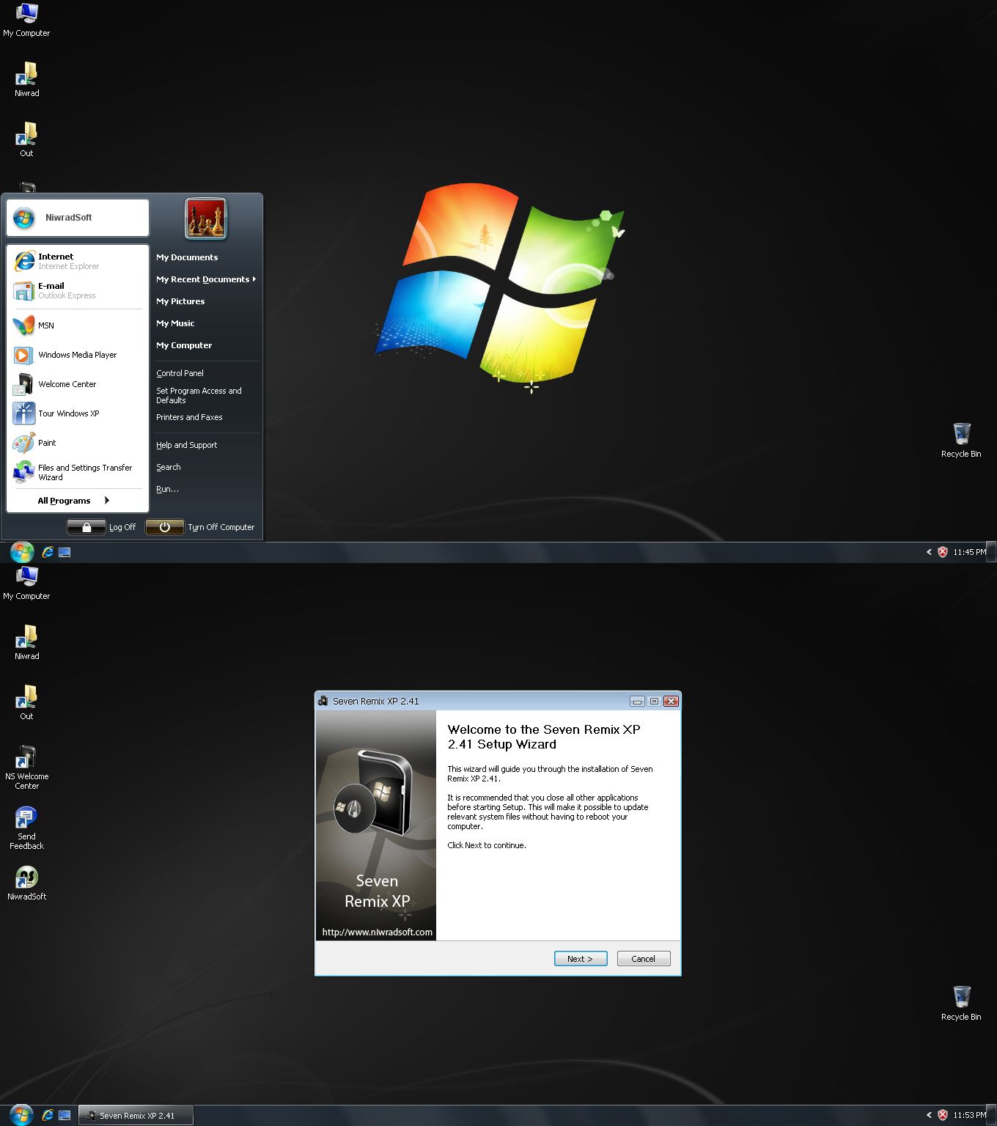Viewport: 997px width, 1126px height.
Task: Launch Windows Media Player from Start menu
Action: tap(78, 355)
